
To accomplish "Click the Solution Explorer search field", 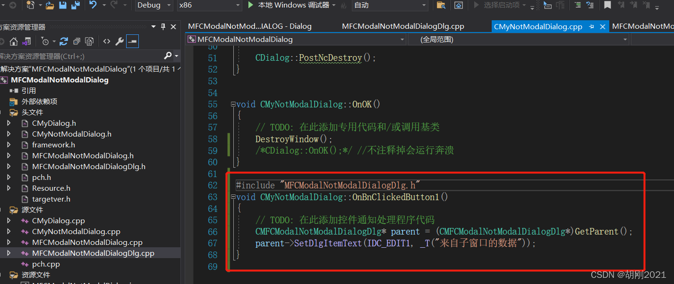I will pos(80,56).
